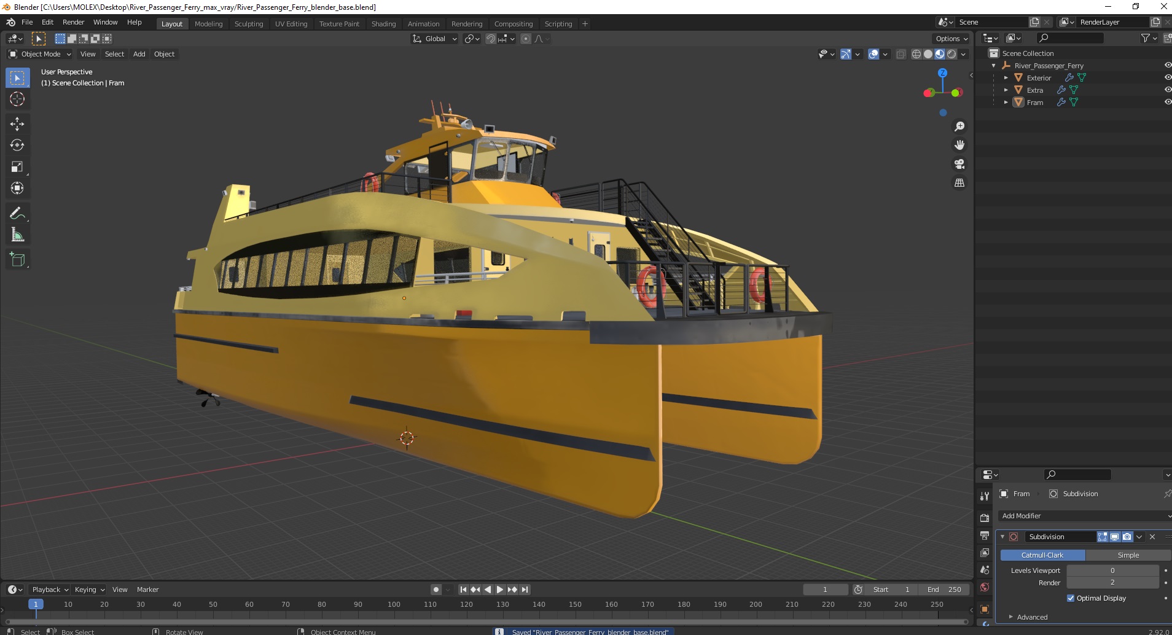This screenshot has width=1172, height=635.
Task: Remove the Subdivision modifier
Action: (x=1152, y=537)
